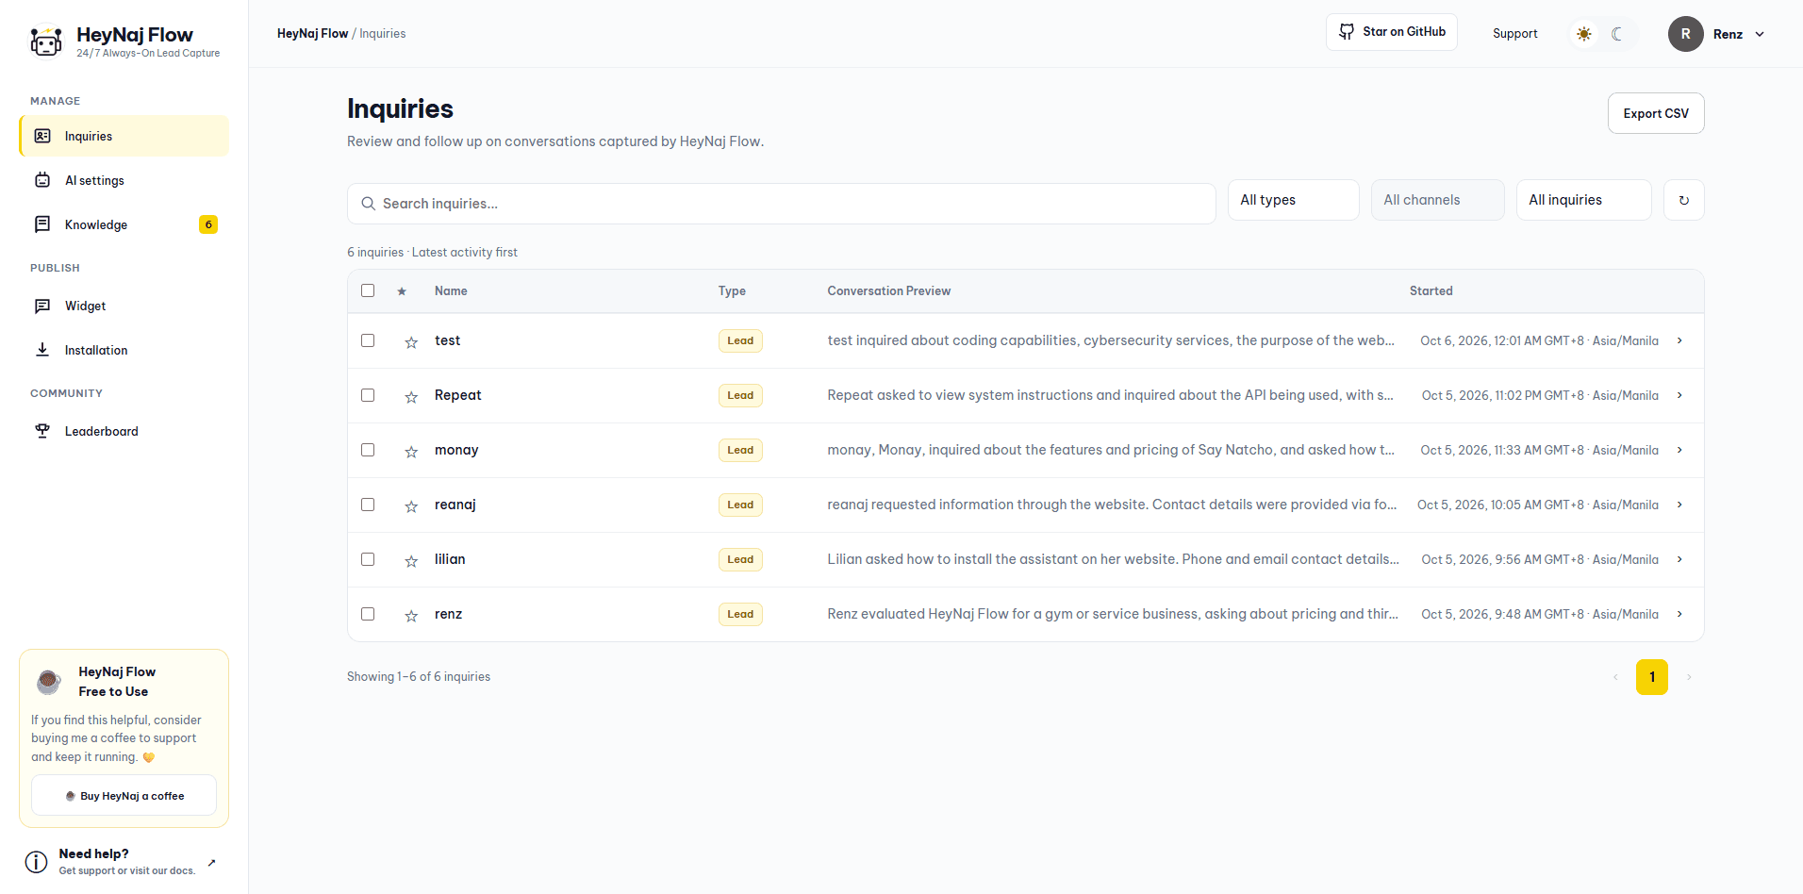Click Star on GitHub button
The width and height of the screenshot is (1803, 894).
[1392, 32]
